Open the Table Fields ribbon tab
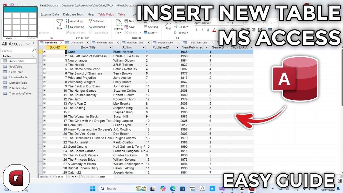 106,14
